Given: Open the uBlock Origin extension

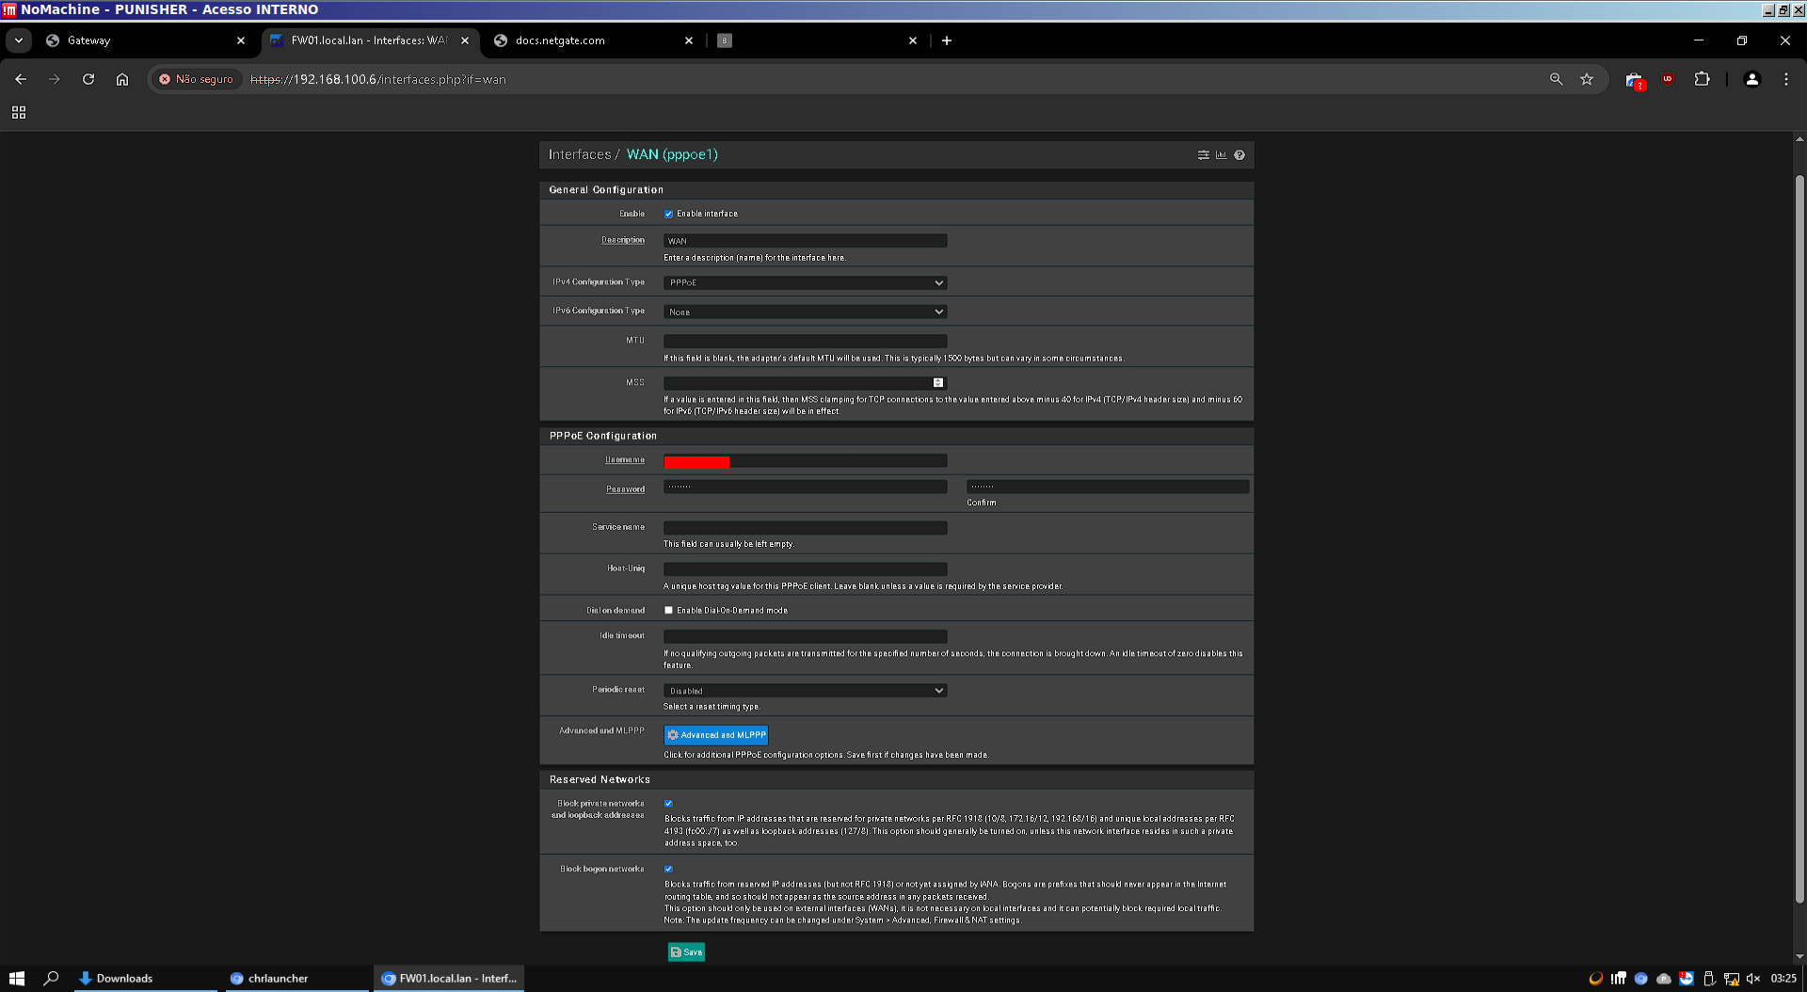Looking at the screenshot, I should pyautogui.click(x=1668, y=79).
